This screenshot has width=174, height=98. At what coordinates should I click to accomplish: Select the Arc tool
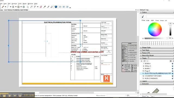click(8, 7)
